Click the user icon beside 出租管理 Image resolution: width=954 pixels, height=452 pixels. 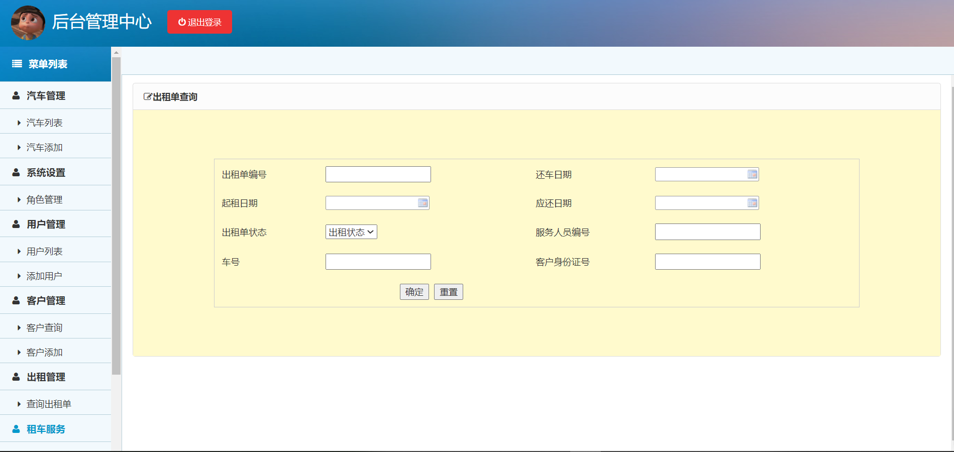[x=16, y=377]
